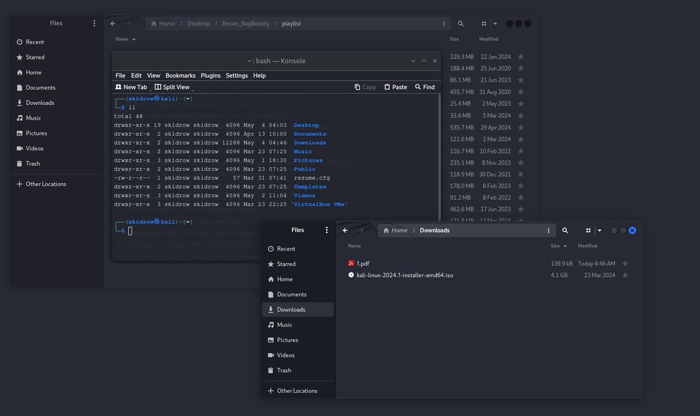Sort by Modified in the playlist window
The width and height of the screenshot is (700, 416).
[489, 39]
